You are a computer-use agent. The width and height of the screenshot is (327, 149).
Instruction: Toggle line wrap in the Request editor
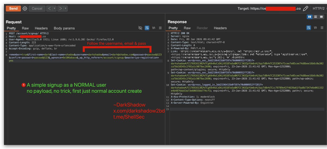pyautogui.click(x=147, y=28)
